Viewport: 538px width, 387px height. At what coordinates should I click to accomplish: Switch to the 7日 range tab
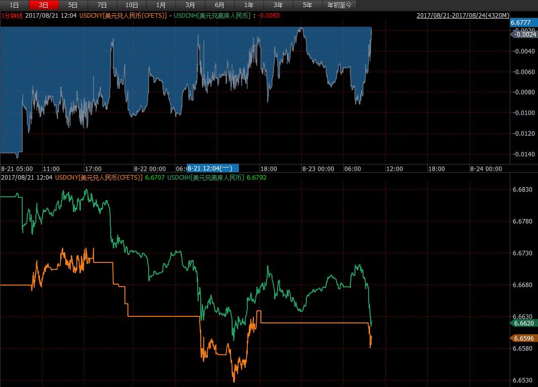pyautogui.click(x=102, y=5)
